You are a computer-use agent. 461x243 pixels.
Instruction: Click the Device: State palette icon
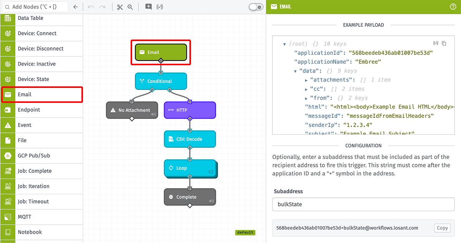click(8, 79)
